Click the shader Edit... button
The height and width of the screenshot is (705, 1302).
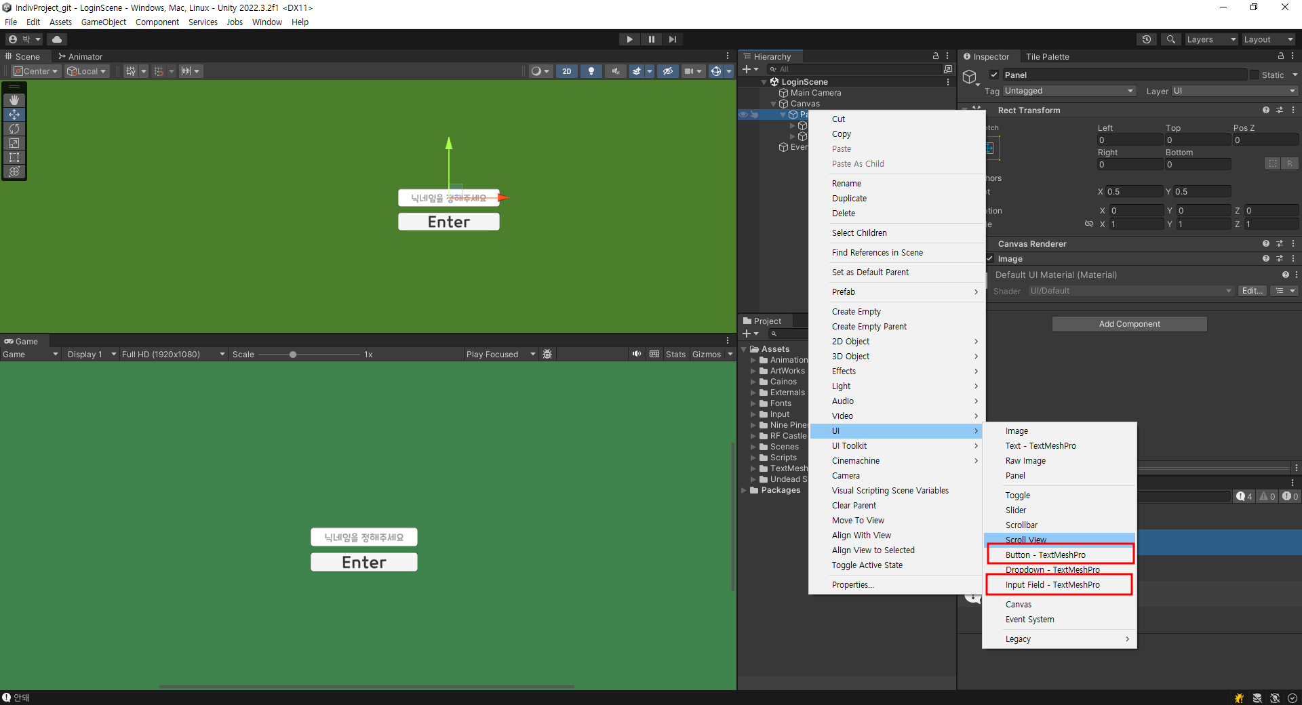coord(1252,291)
